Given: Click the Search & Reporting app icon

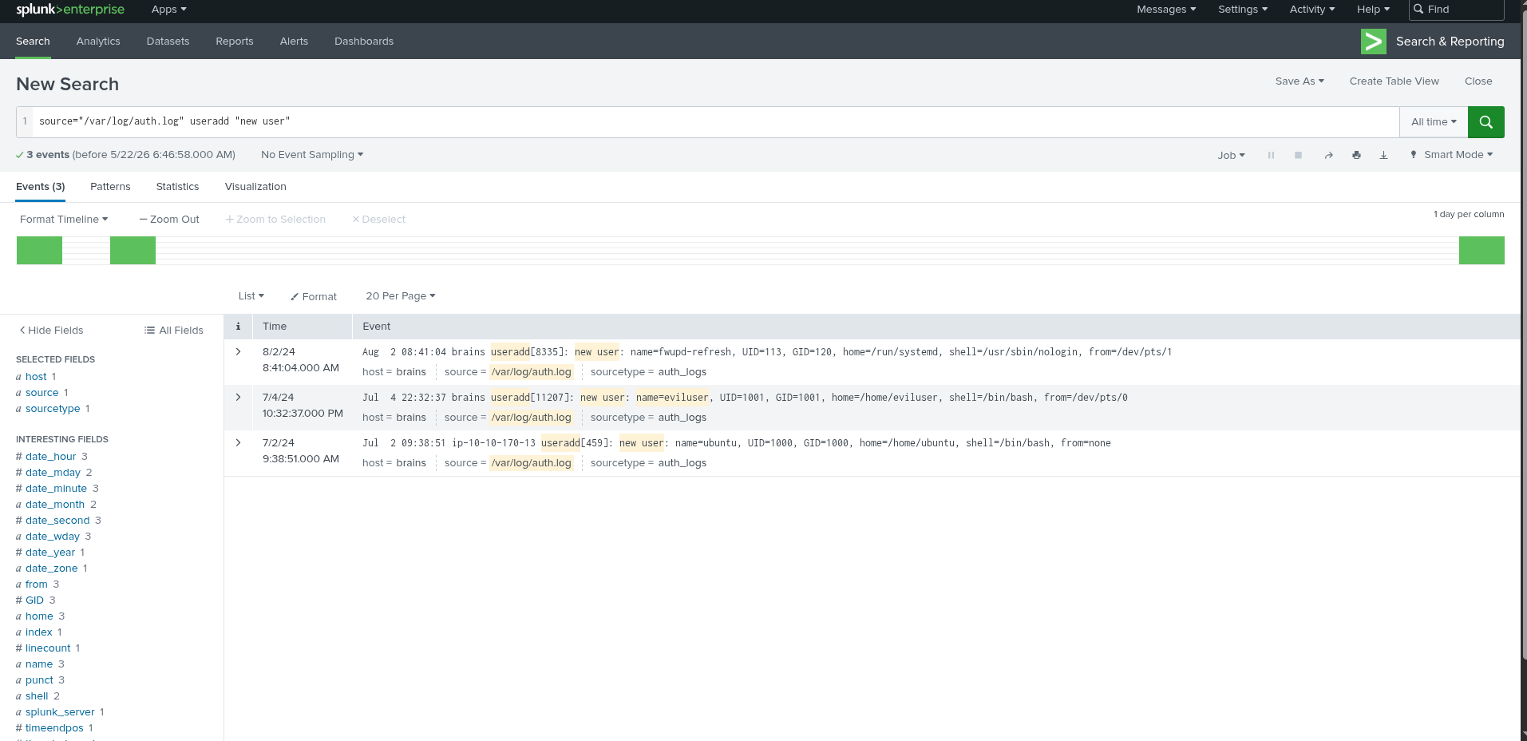Looking at the screenshot, I should [x=1373, y=42].
